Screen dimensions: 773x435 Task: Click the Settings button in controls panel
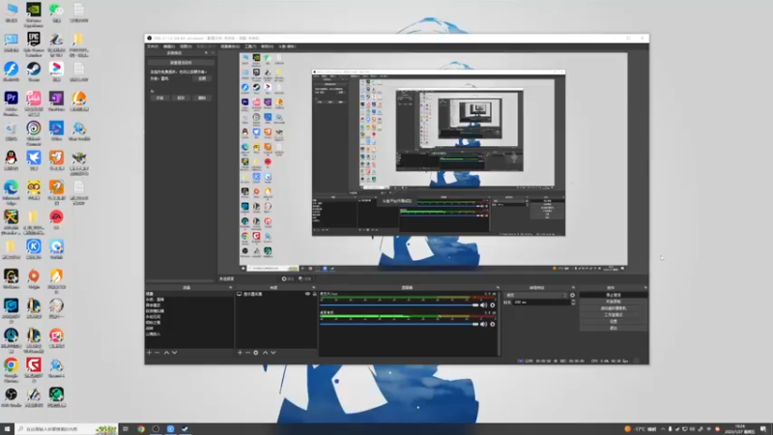614,321
